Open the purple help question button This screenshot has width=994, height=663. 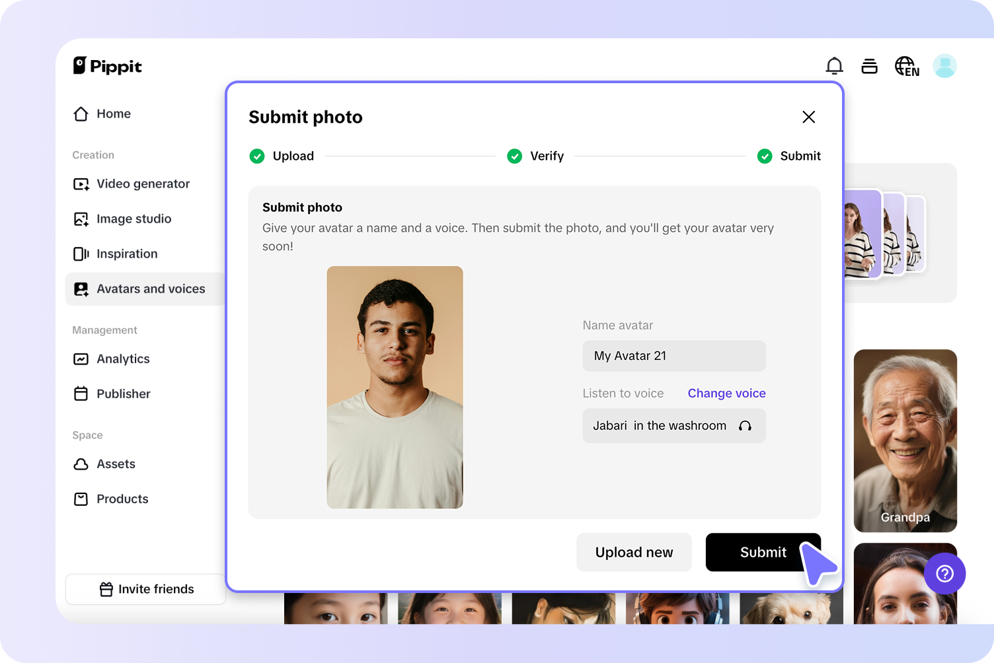944,573
